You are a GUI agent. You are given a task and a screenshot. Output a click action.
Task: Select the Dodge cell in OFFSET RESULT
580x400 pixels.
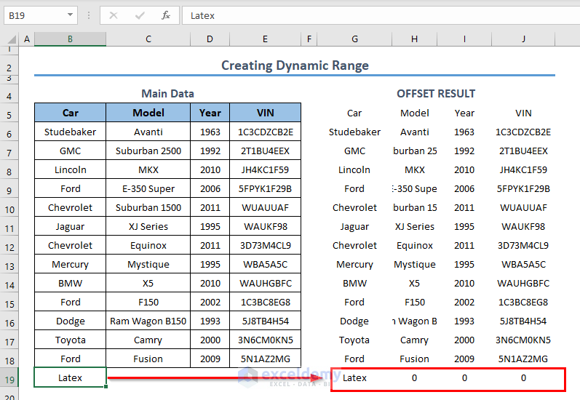(x=354, y=321)
